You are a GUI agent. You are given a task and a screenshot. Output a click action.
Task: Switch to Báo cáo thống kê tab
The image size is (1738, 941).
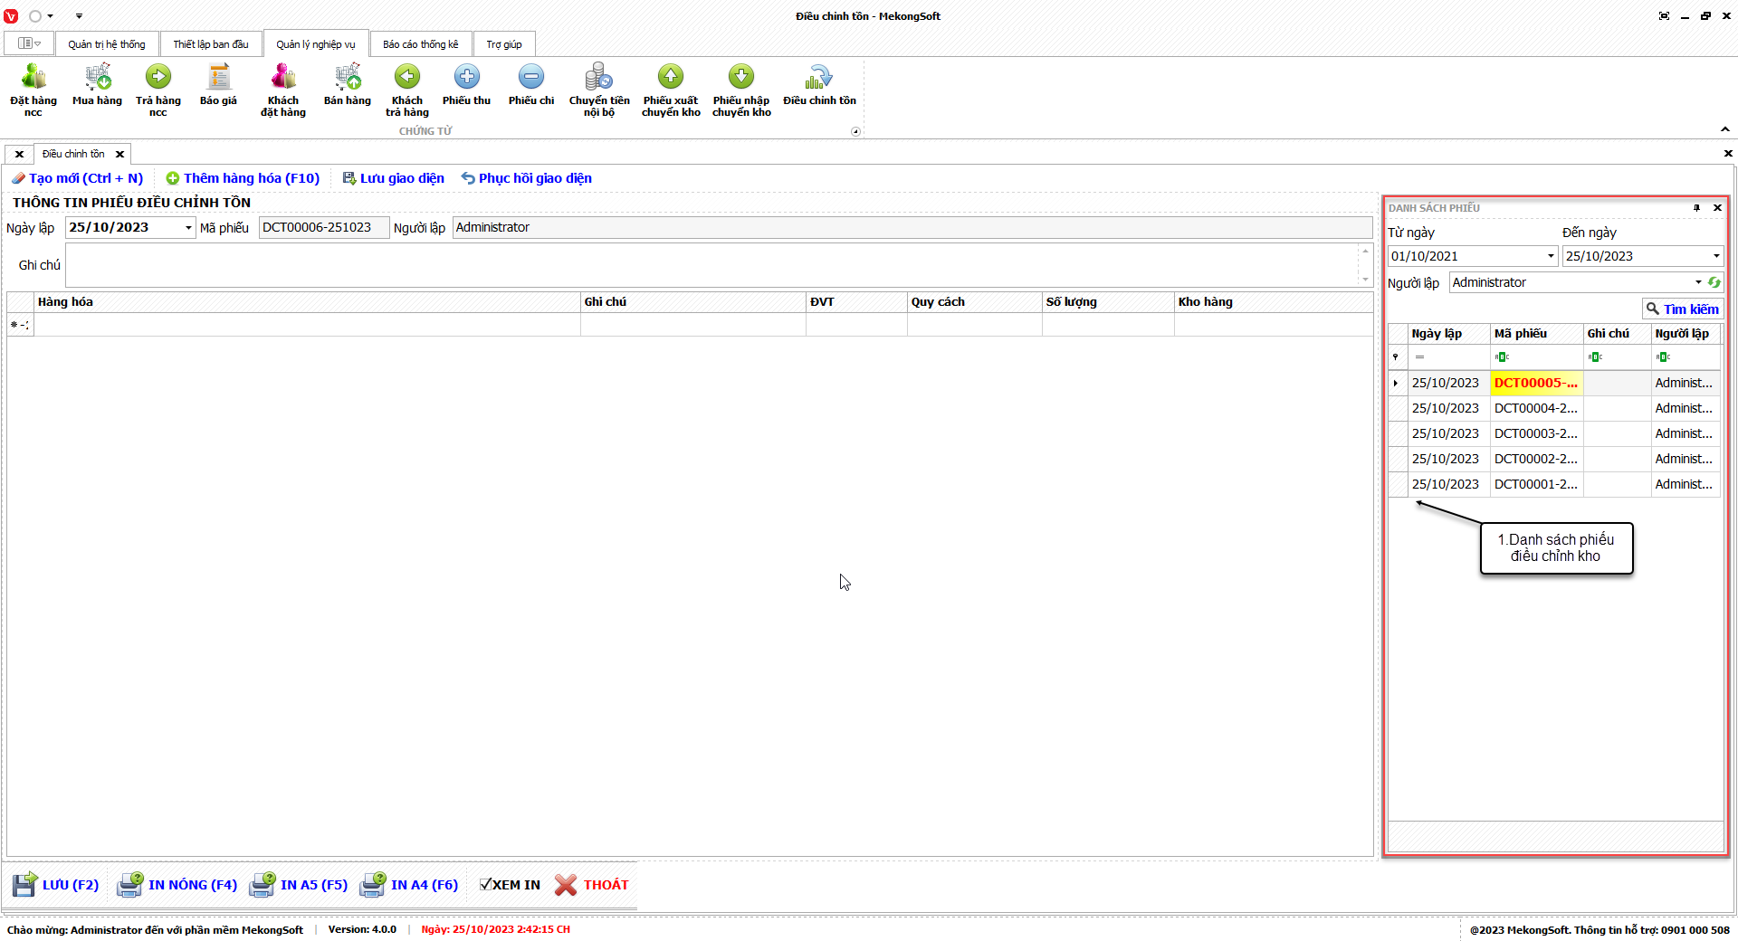(421, 44)
